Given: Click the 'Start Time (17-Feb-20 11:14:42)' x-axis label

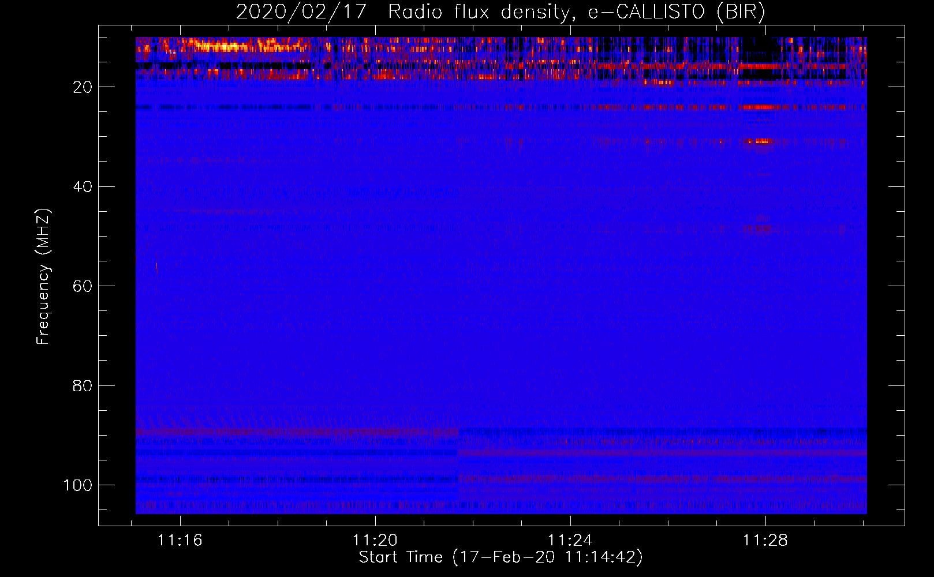Looking at the screenshot, I should [x=500, y=557].
